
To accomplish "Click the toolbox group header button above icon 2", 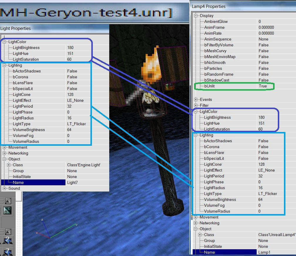I will click(x=8, y=232).
